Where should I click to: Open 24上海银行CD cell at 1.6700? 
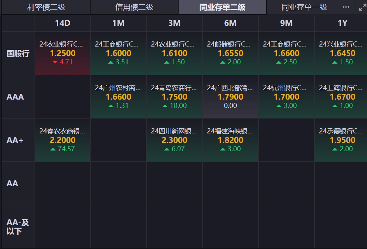tap(342, 97)
